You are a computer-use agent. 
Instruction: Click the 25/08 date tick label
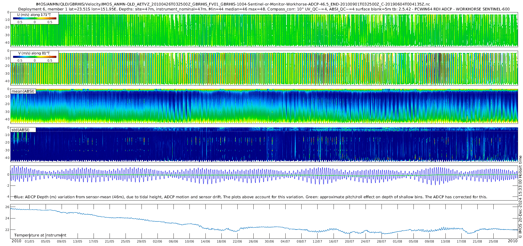pos(493,242)
